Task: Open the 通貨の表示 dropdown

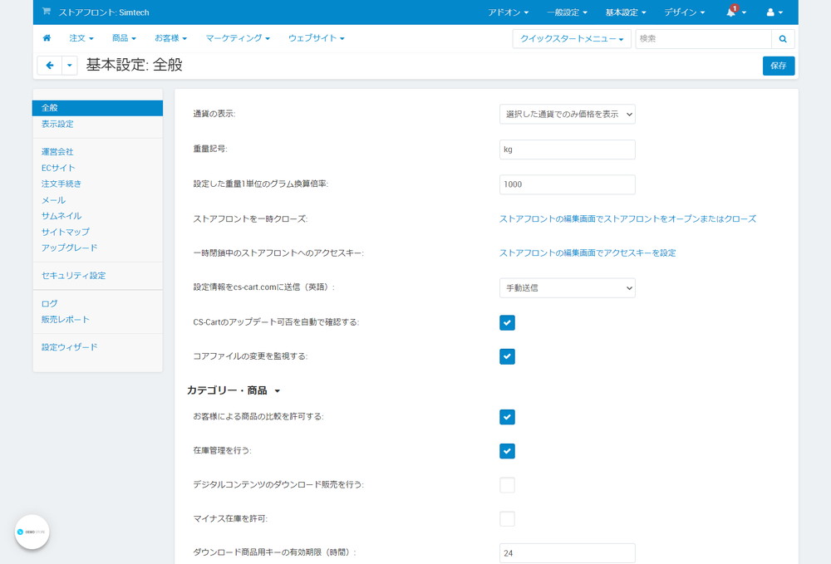Action: tap(567, 114)
